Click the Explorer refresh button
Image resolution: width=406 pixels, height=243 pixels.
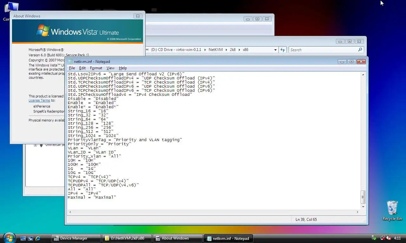click(x=283, y=50)
